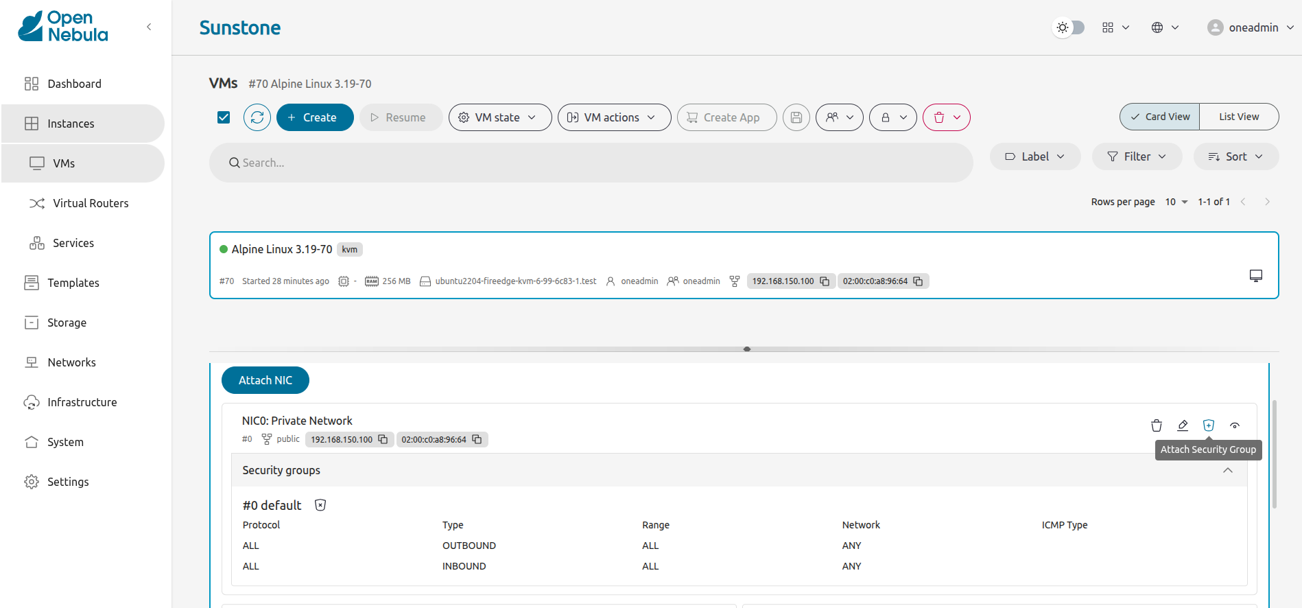
Task: Open the VM state dropdown
Action: [499, 117]
